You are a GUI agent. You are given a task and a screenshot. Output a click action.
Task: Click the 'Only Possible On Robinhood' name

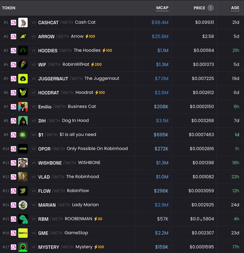coord(97,148)
